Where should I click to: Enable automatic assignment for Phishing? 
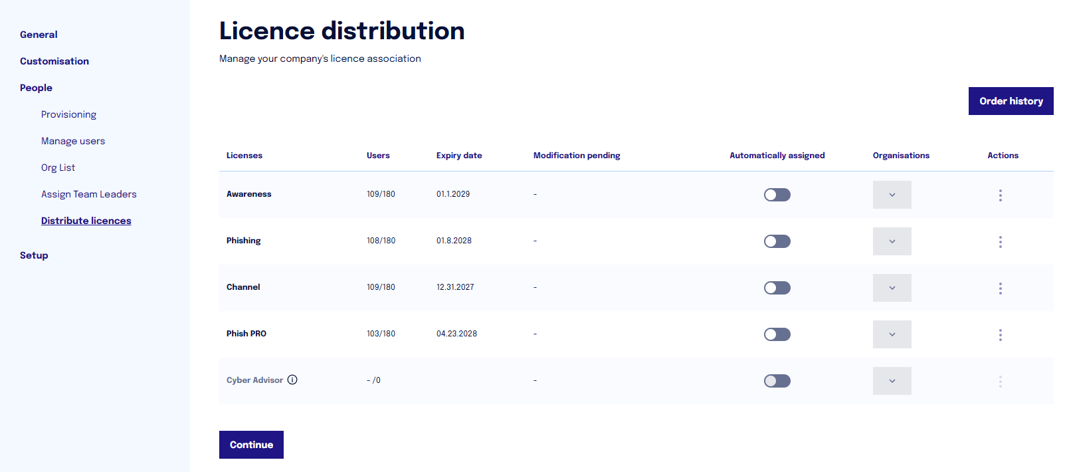tap(777, 241)
